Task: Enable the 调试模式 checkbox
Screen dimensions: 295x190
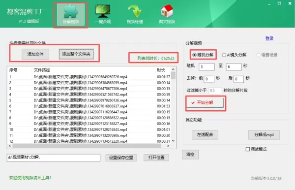Action: (256, 149)
